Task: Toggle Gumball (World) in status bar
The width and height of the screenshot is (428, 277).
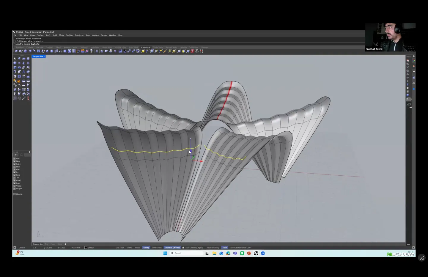Action: (x=172, y=248)
